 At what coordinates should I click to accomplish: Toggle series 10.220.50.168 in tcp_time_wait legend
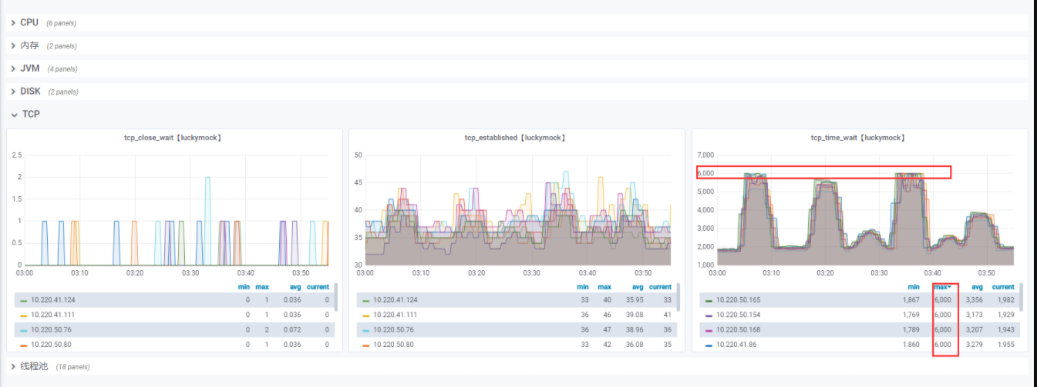click(738, 330)
